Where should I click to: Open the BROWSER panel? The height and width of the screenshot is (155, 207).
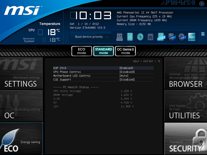(x=186, y=73)
